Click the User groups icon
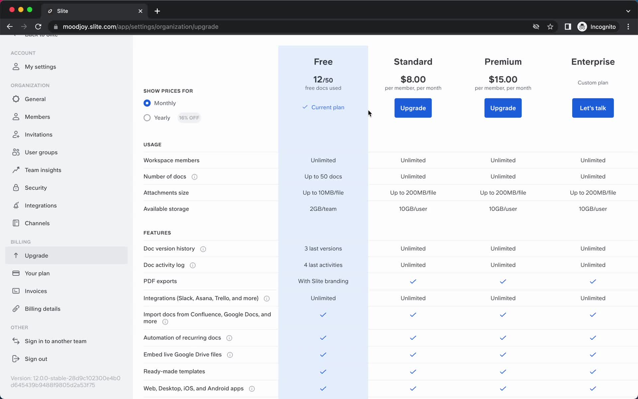This screenshot has width=638, height=399. point(16,152)
